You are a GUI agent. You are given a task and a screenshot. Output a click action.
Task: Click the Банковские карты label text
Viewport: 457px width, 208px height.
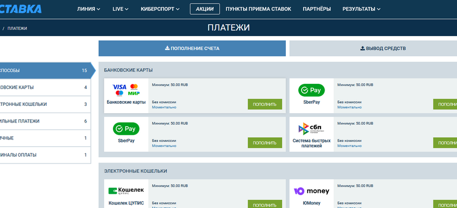coord(126,102)
